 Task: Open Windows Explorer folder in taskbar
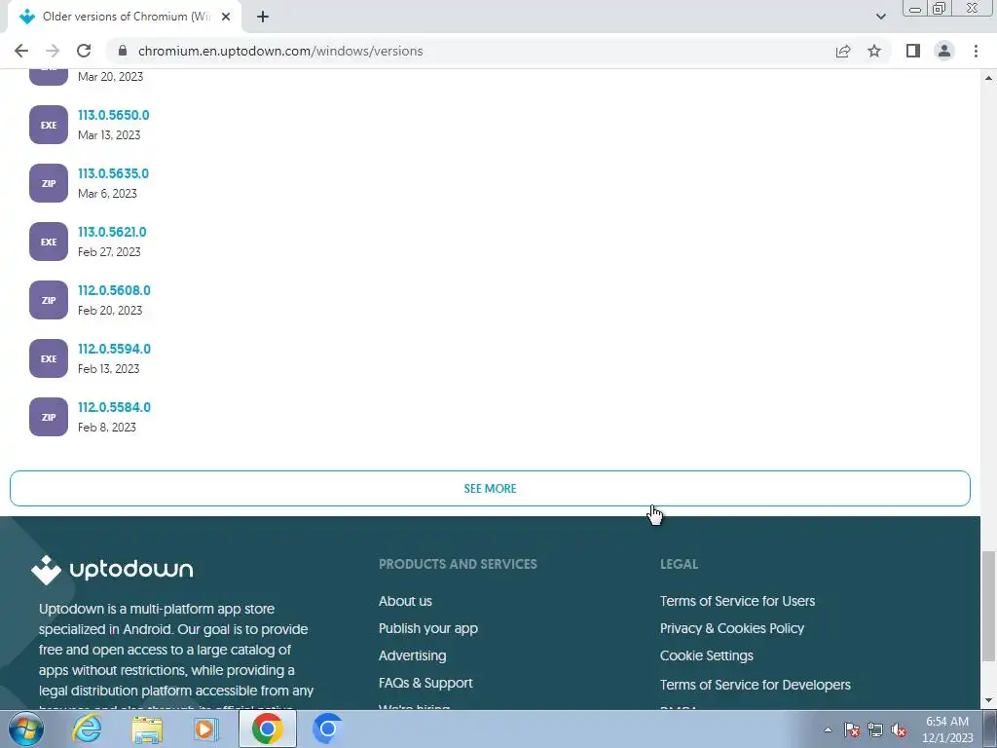(147, 729)
